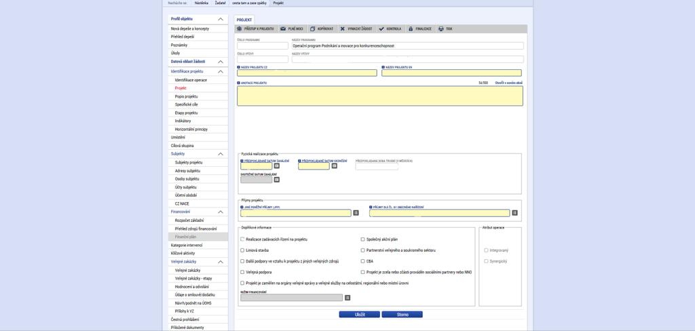Collapse Profil objektu section
Image resolution: width=695 pixels, height=331 pixels.
pyautogui.click(x=221, y=19)
